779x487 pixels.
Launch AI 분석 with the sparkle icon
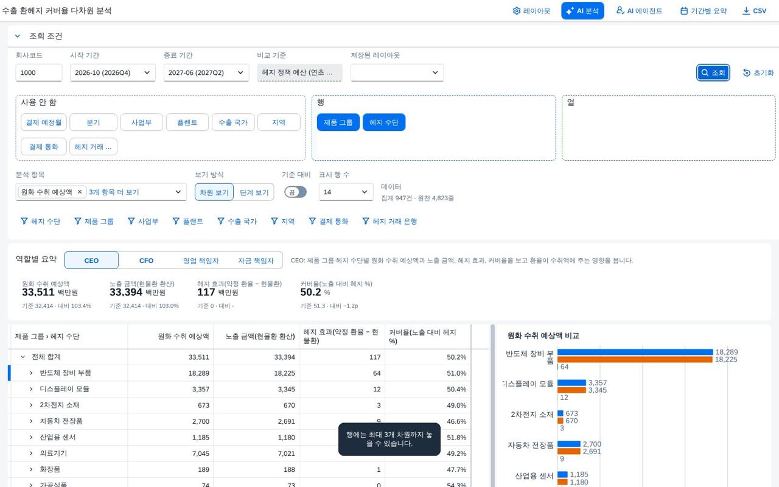[x=582, y=11]
